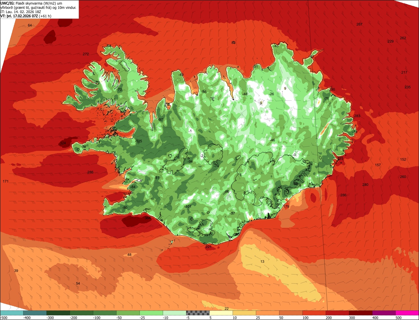Click the flux value 324 west of Snæfellsnes

63,143
